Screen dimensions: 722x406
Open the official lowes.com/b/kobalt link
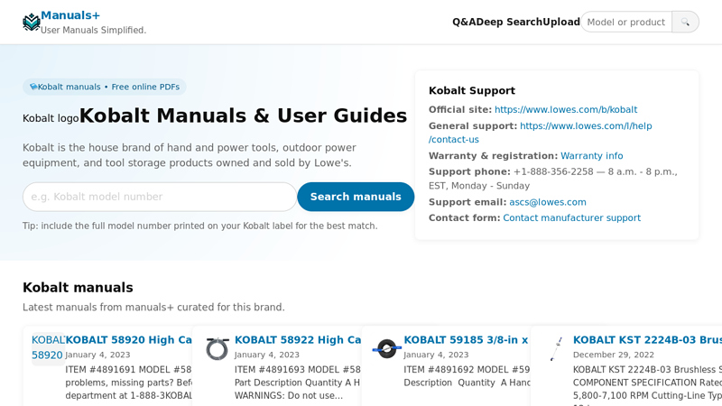coord(566,110)
